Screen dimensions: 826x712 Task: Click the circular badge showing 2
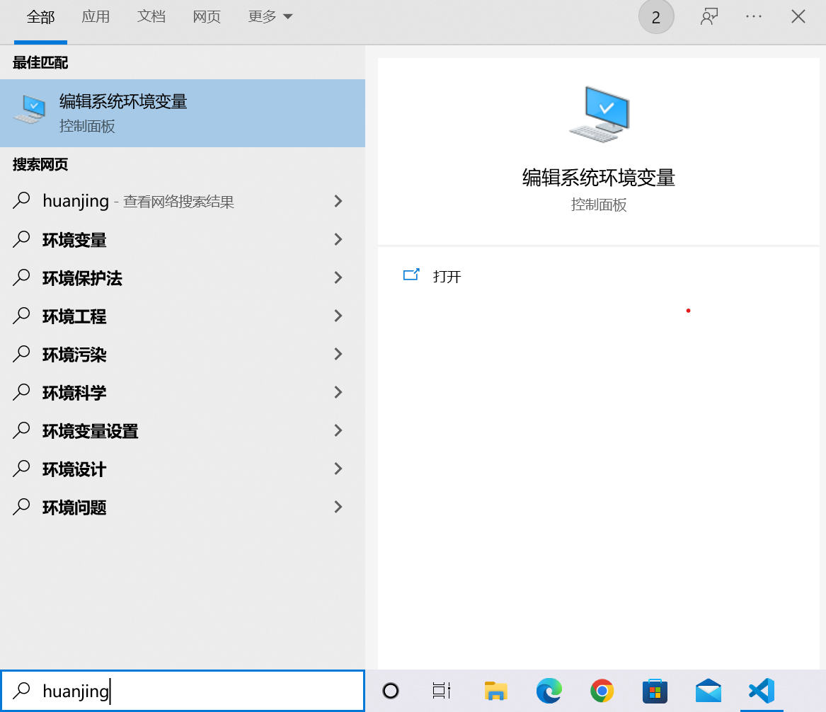click(x=656, y=18)
